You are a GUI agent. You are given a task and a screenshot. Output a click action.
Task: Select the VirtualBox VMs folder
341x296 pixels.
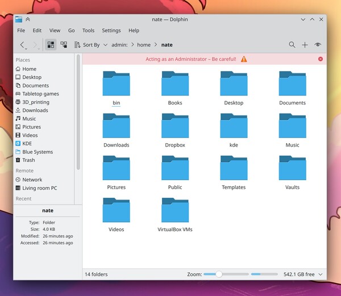175,211
